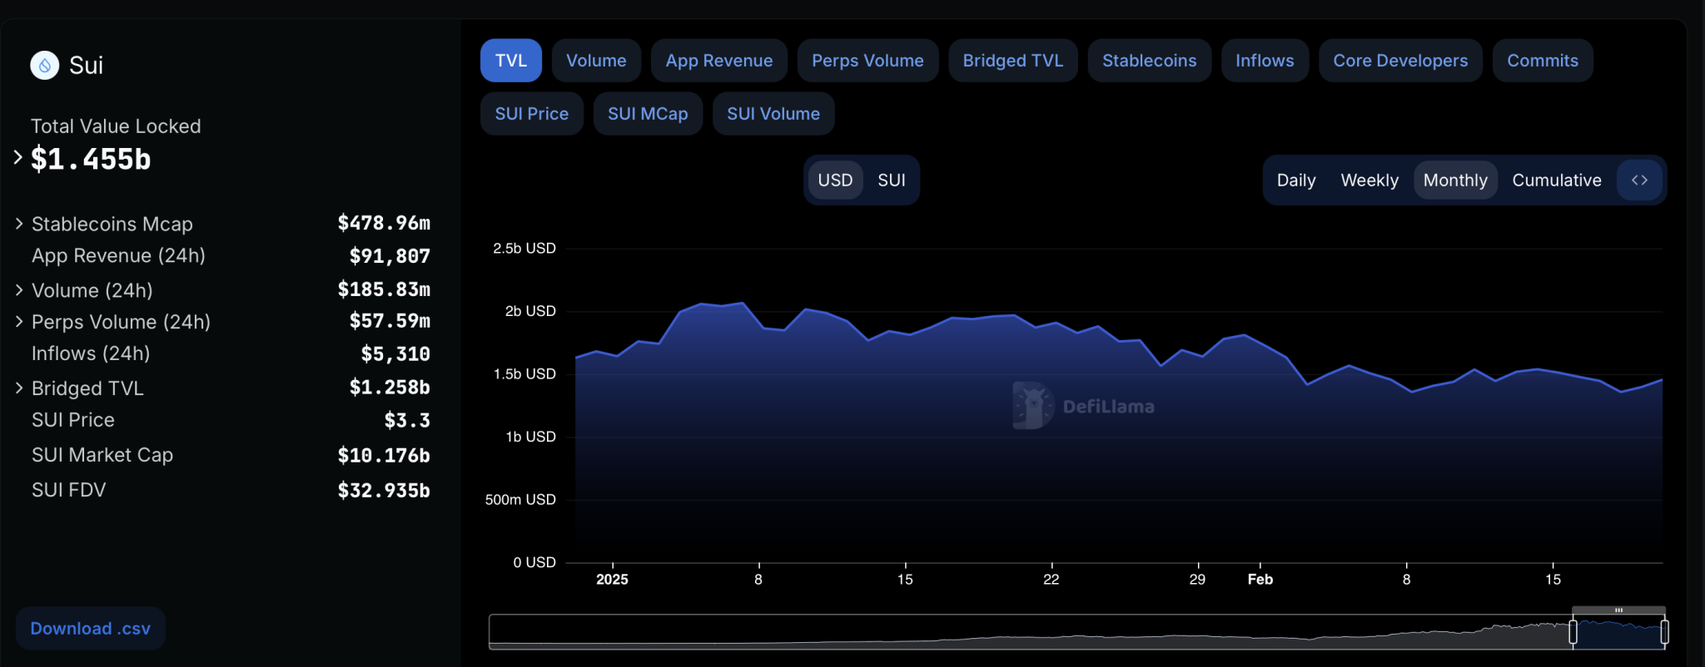Select the Weekly interval tab
The height and width of the screenshot is (667, 1705).
[x=1369, y=180]
